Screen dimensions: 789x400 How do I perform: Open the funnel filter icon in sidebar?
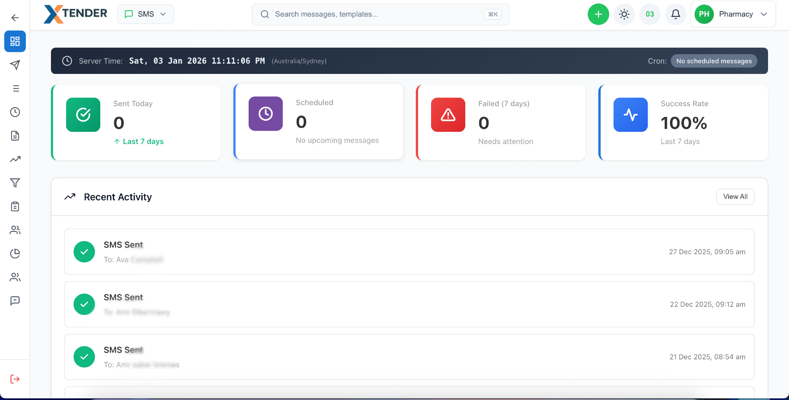[x=15, y=183]
